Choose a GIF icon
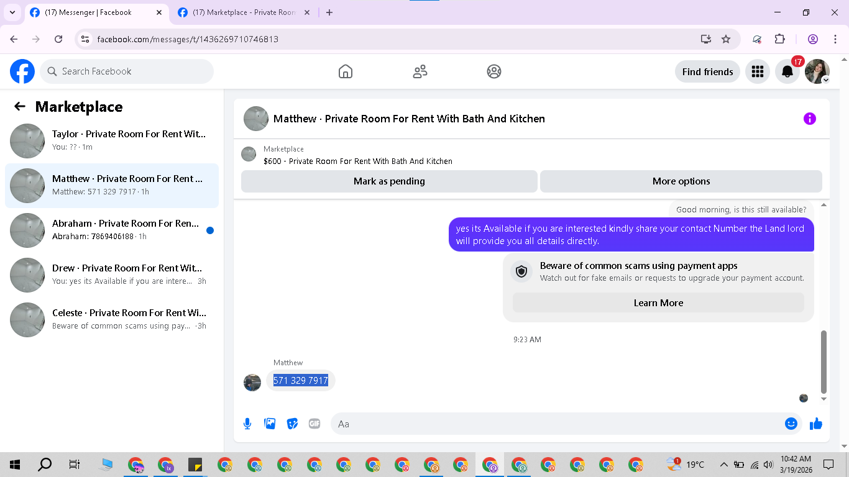Screen dimensions: 849x477 314,424
